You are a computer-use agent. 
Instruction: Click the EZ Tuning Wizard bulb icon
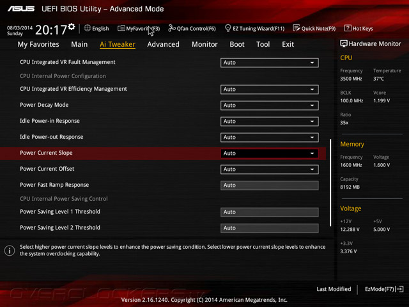[228, 28]
